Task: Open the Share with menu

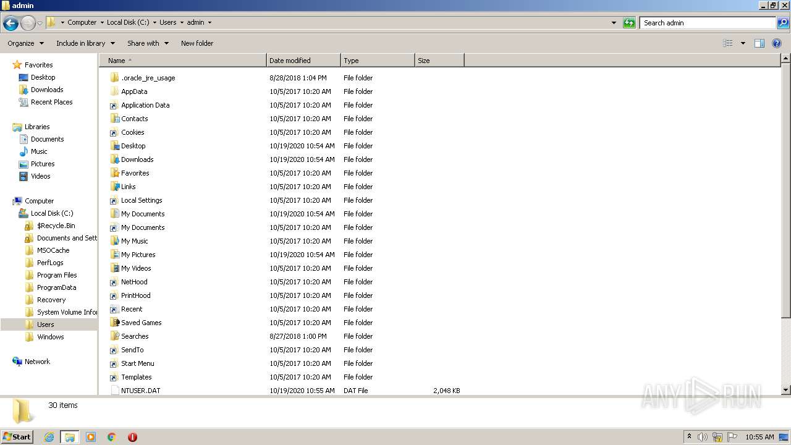Action: (147, 43)
